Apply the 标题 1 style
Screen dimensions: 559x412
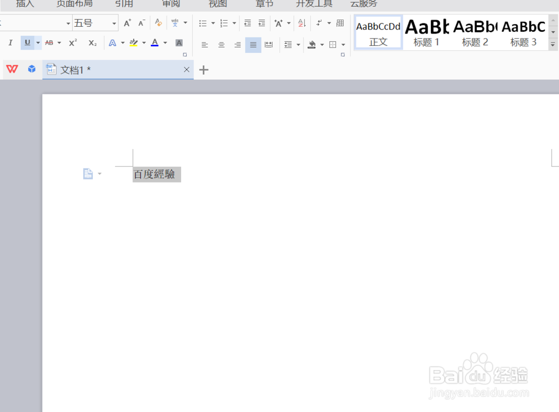click(x=427, y=32)
